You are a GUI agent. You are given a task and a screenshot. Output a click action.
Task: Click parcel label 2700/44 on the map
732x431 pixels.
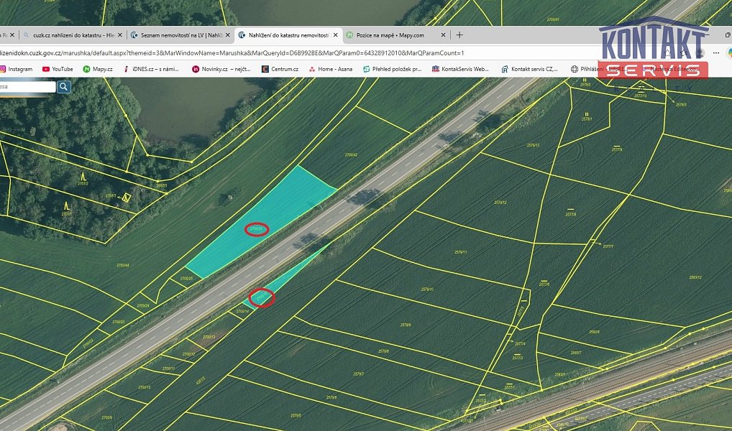click(123, 265)
